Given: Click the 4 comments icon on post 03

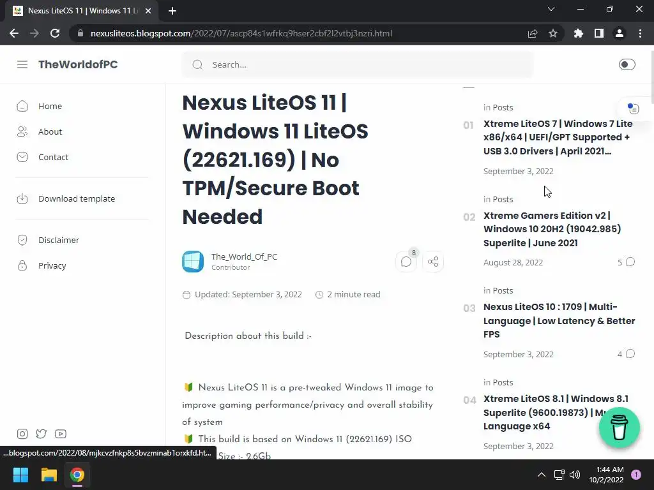Looking at the screenshot, I should (x=630, y=353).
